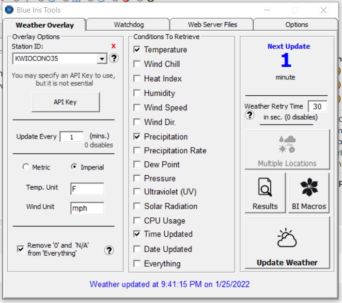This screenshot has width=342, height=303.
Task: Open help for Remove '0' and 'N/A'
Action: [109, 250]
